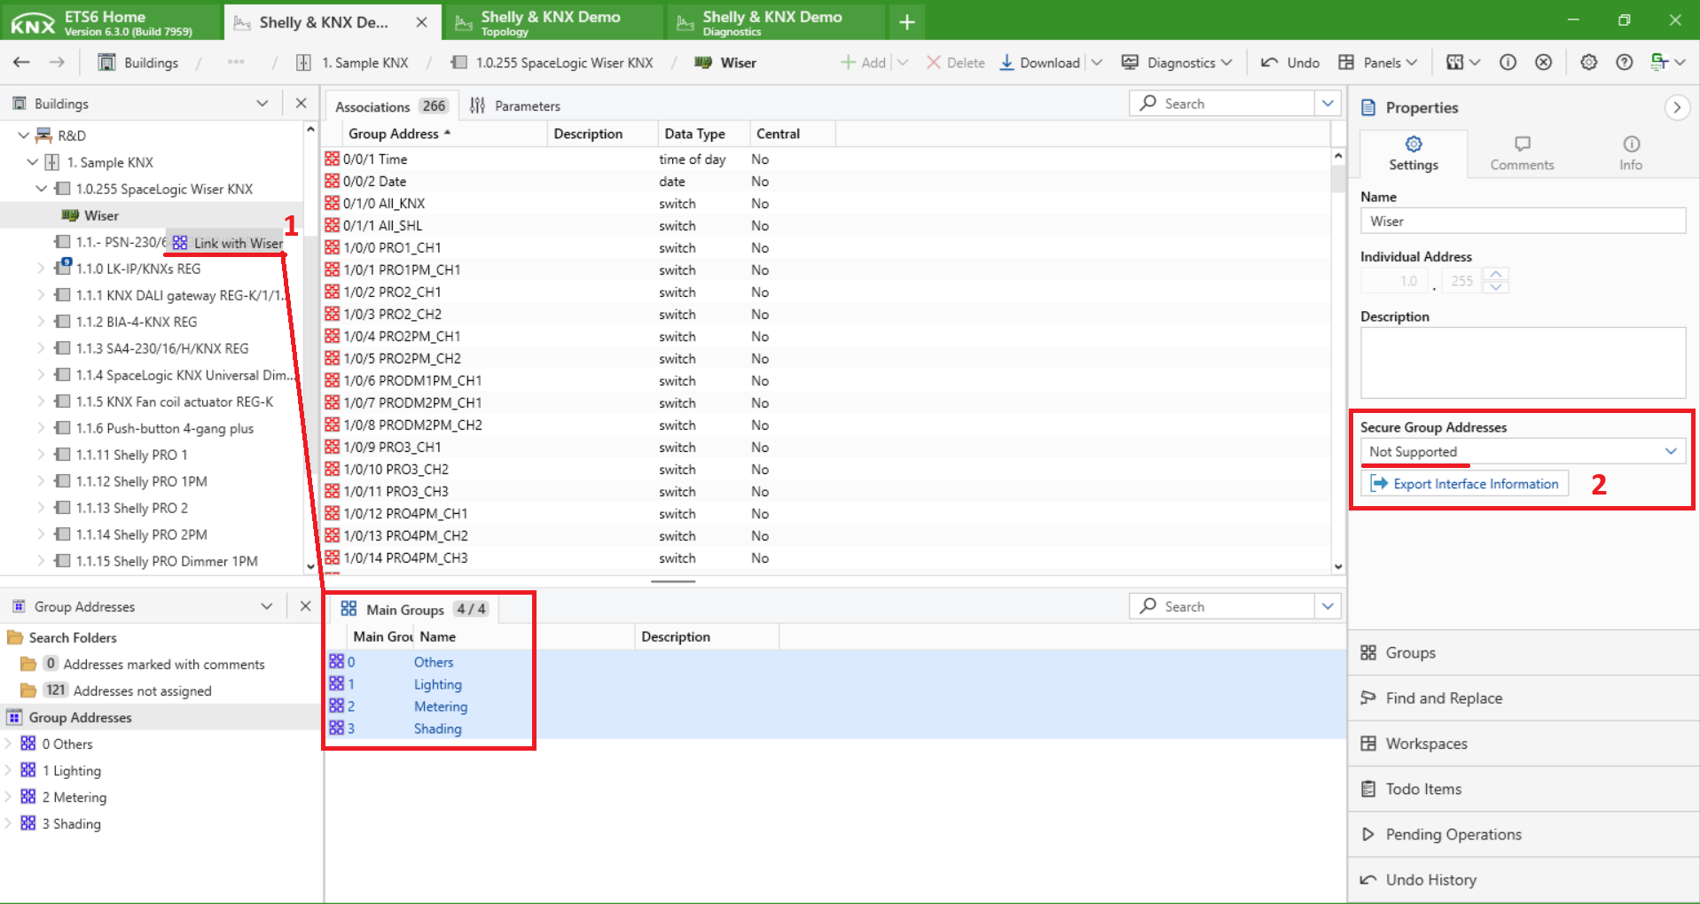Screen dimensions: 1700x904
Task: Click the Undo arrow in toolbar
Action: click(1270, 63)
